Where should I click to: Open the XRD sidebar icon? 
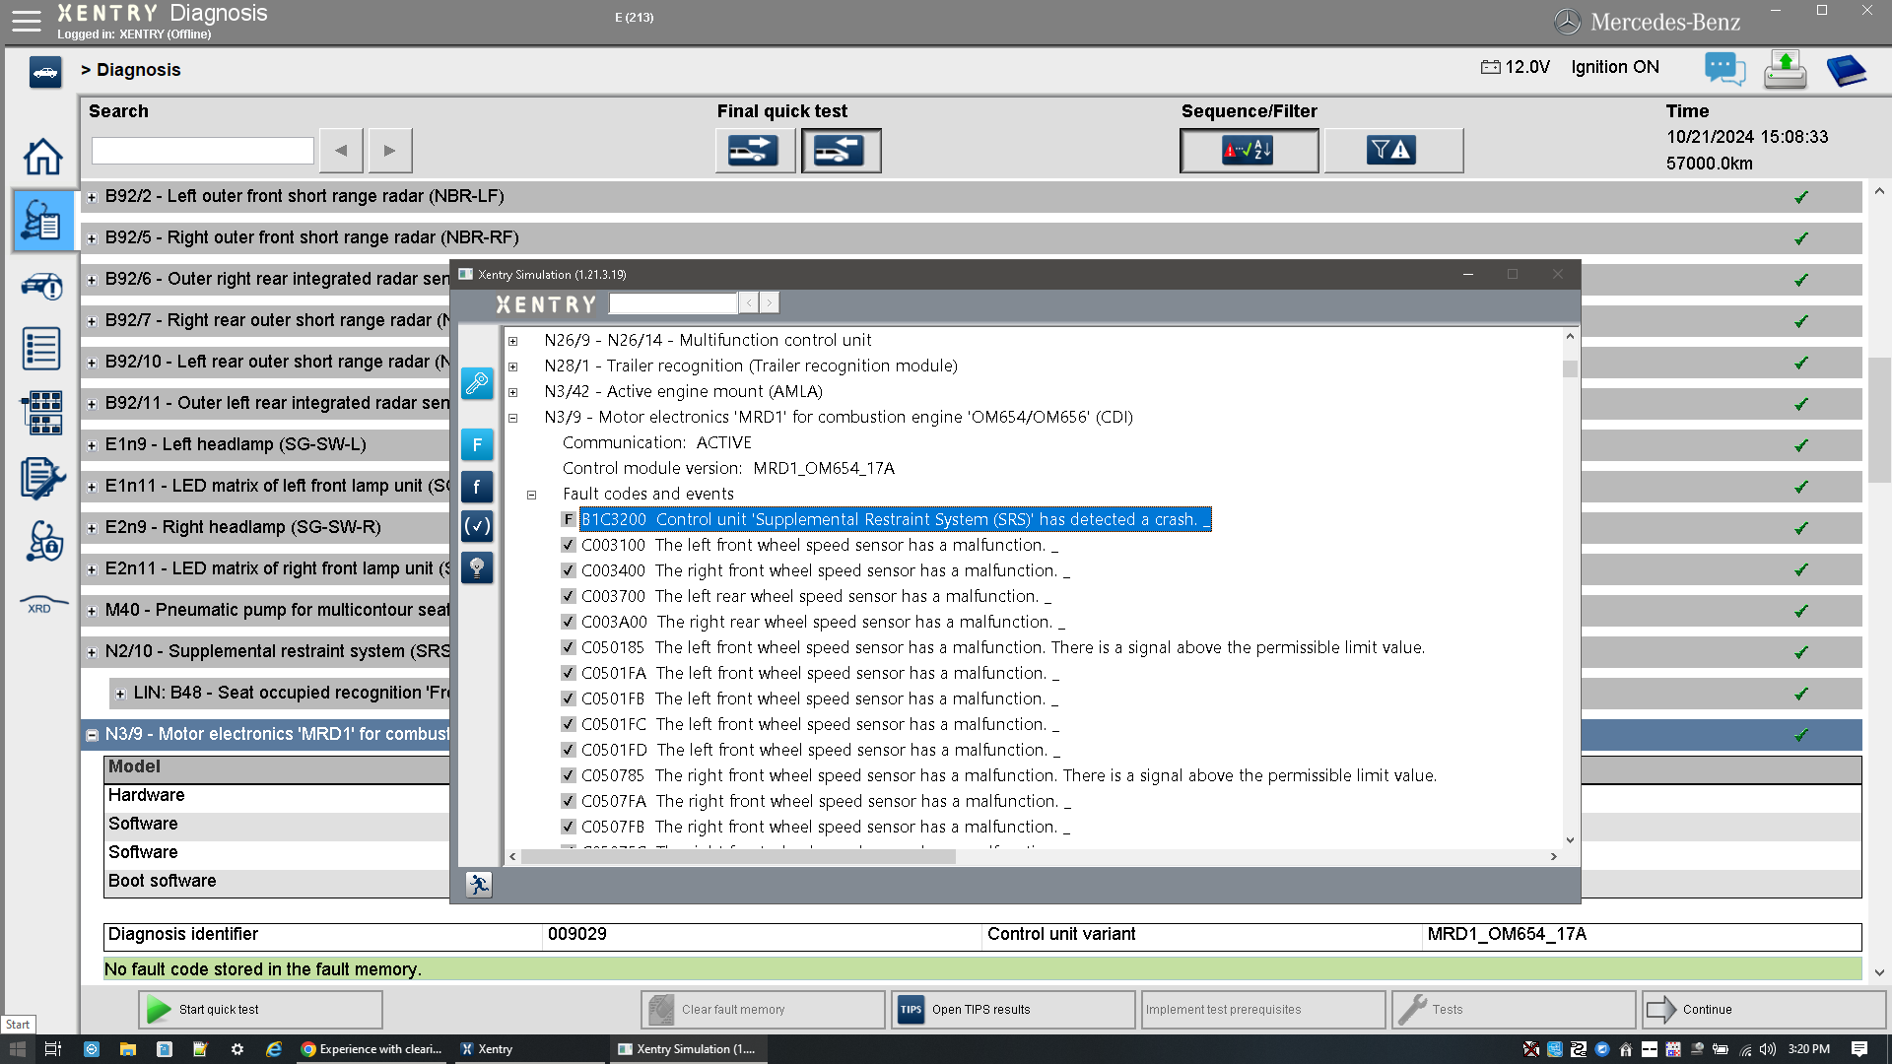click(42, 605)
